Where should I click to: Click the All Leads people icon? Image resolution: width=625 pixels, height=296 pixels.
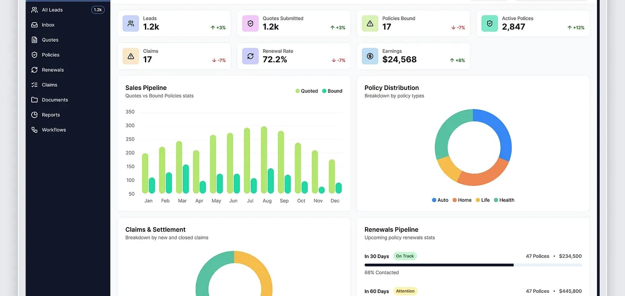point(34,10)
